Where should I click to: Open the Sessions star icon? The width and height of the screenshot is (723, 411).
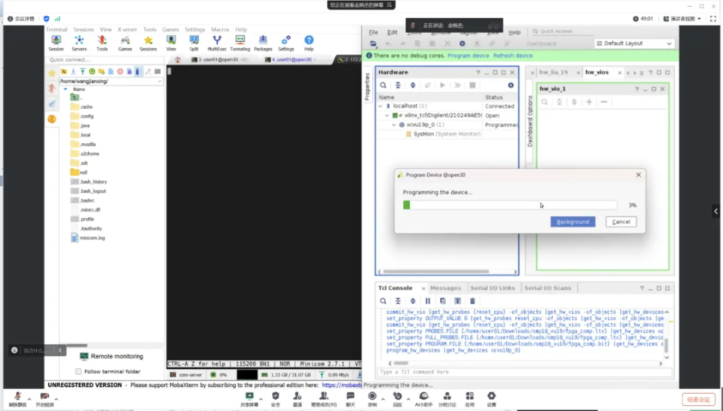(x=148, y=43)
